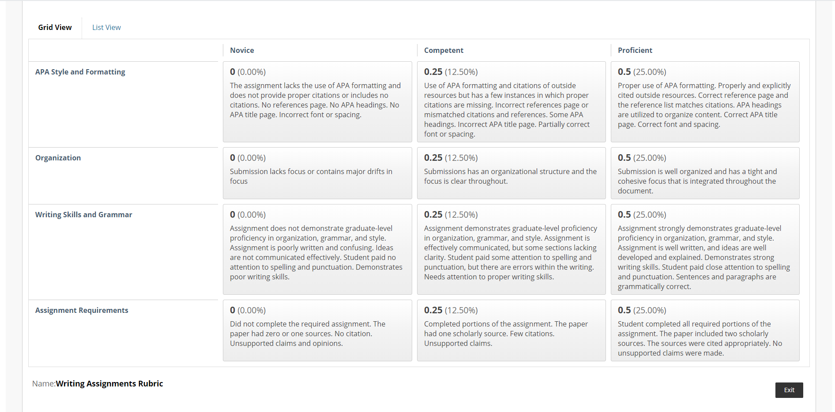835x412 pixels.
Task: Select the Novice cell for Organization
Action: (317, 173)
